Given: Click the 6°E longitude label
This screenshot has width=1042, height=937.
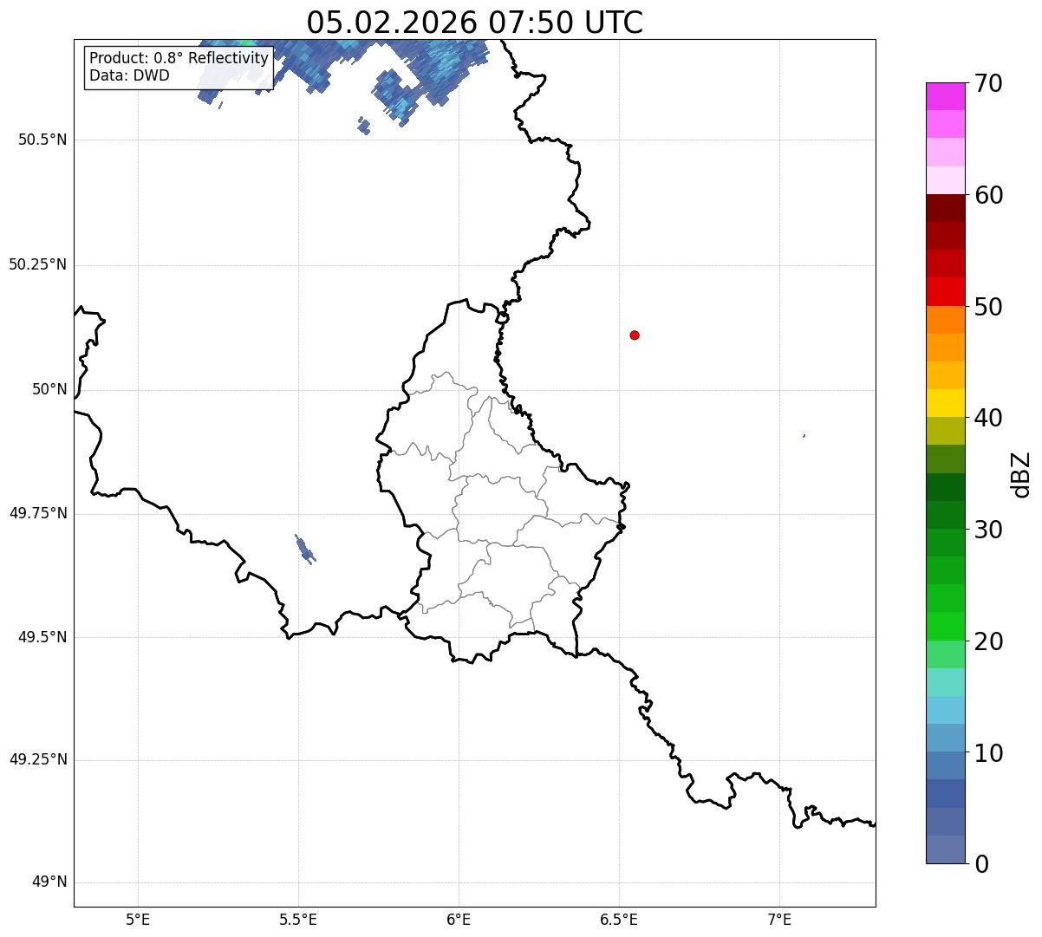Looking at the screenshot, I should (459, 919).
